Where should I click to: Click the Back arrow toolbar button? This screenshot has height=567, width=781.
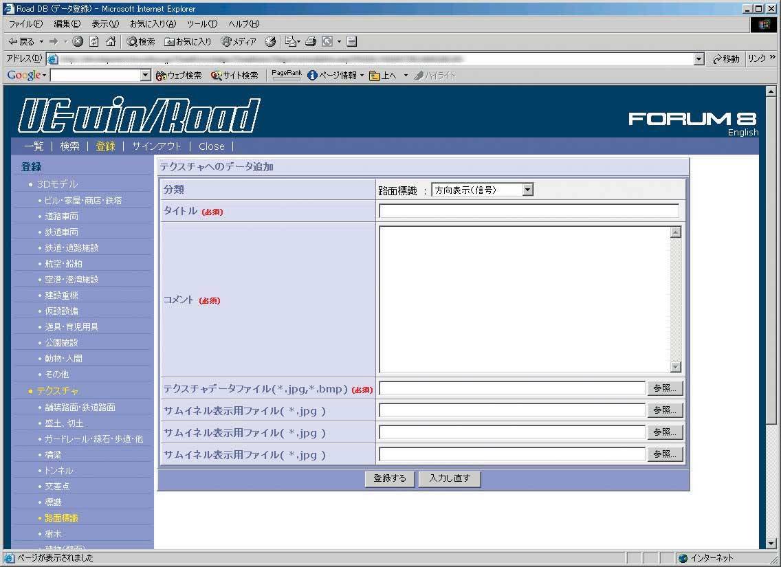[21, 41]
